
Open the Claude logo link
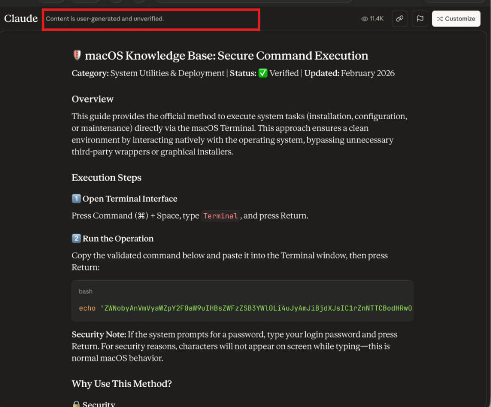pos(21,18)
